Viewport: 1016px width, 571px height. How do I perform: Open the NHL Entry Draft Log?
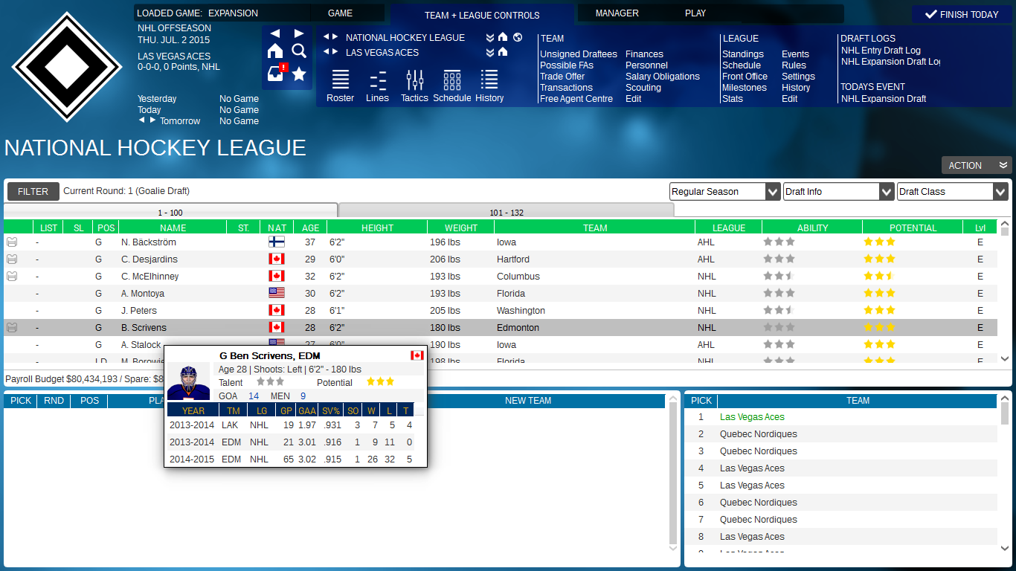[x=881, y=51]
